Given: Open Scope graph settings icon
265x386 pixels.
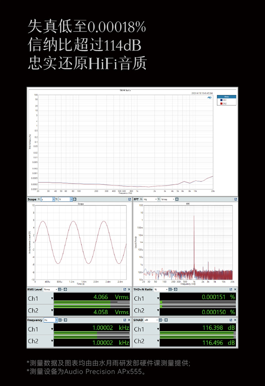Looking at the screenshot, I should pos(75,199).
